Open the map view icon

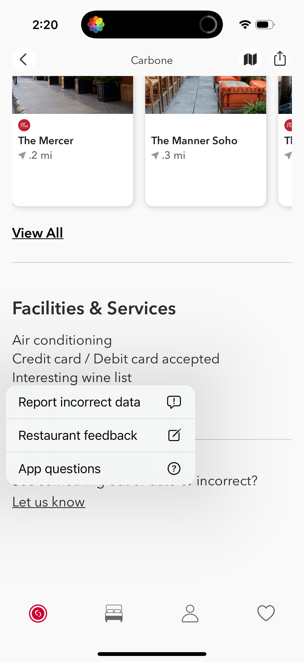coord(250,59)
